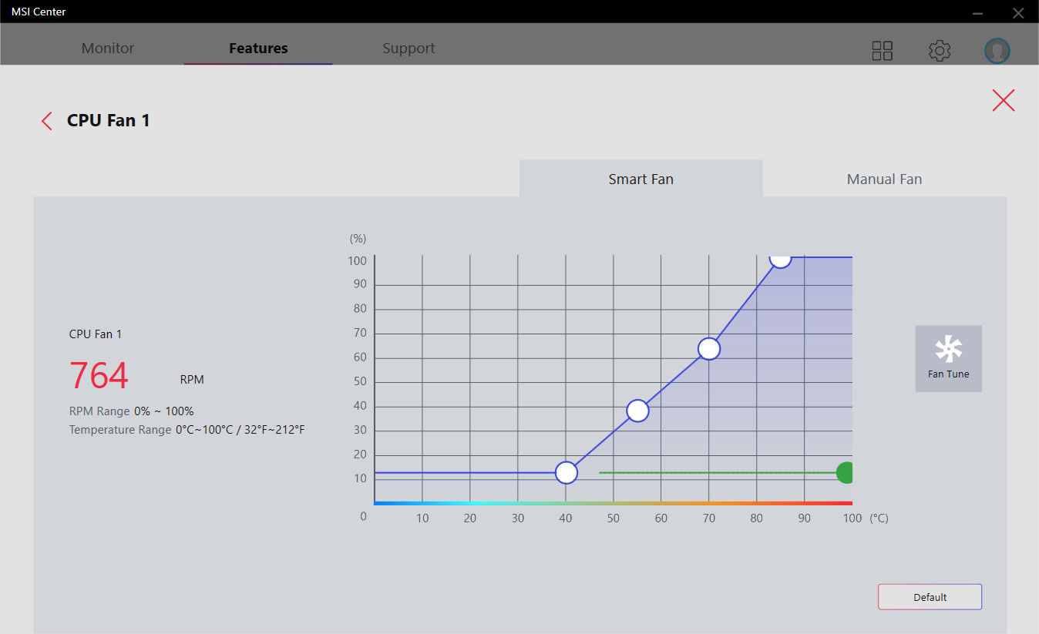Click the temperature color gradient bar

pos(613,503)
